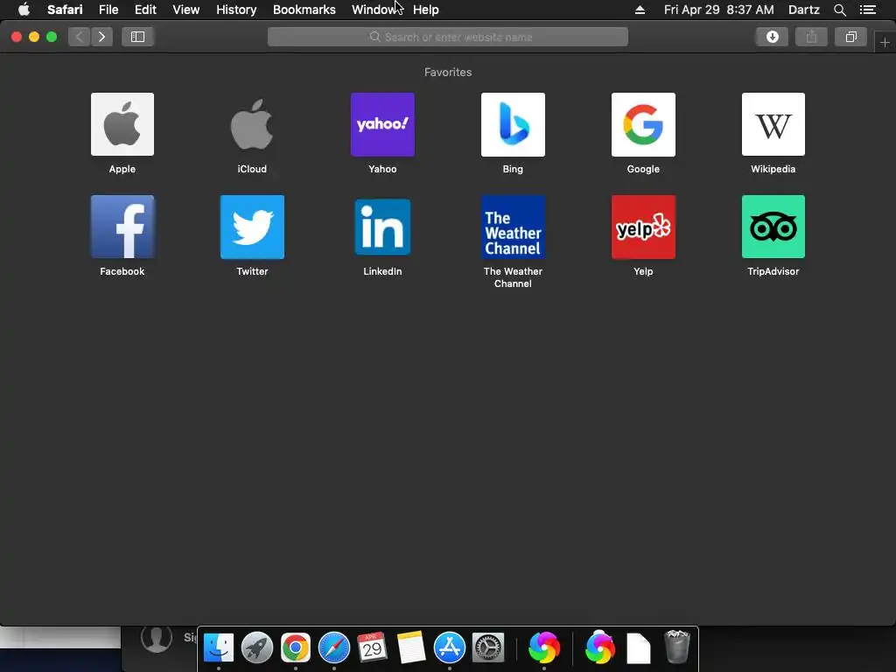Click the search or enter website name field
The width and height of the screenshot is (896, 672).
pos(448,37)
